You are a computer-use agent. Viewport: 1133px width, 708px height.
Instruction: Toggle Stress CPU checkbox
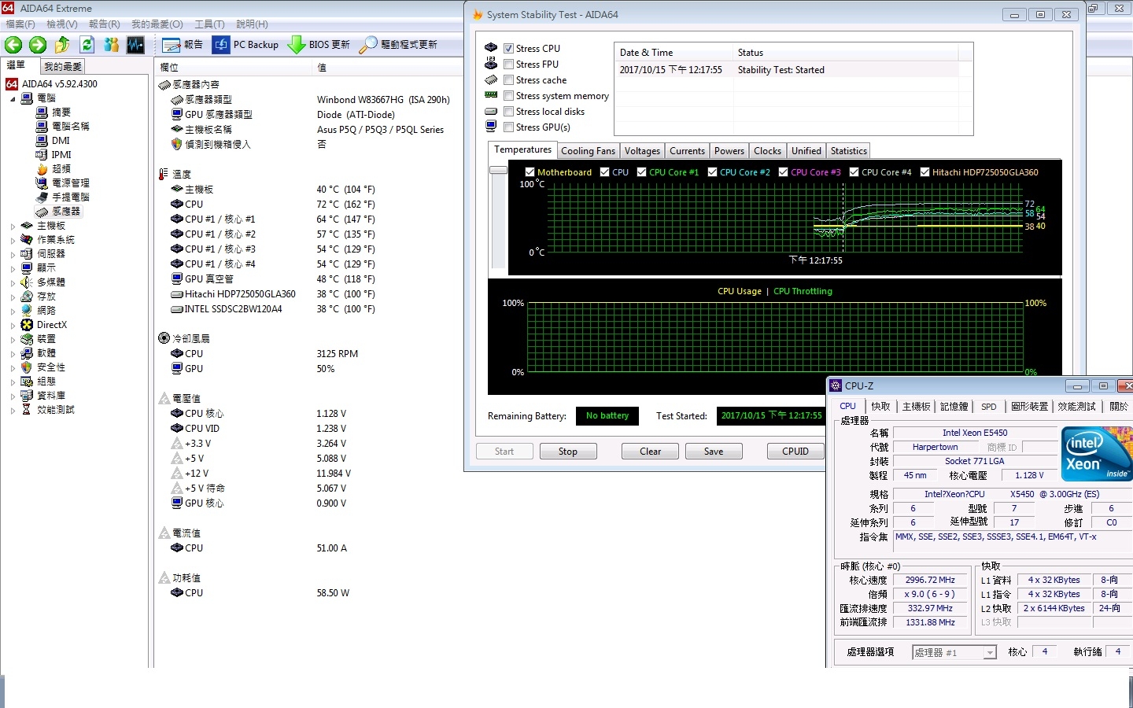tap(508, 49)
